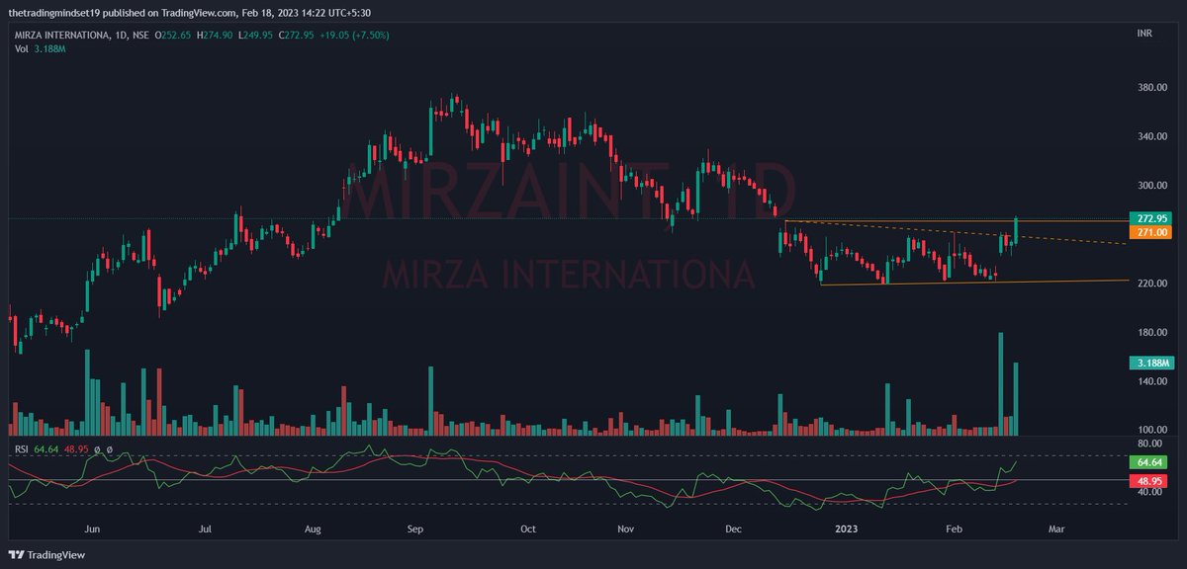Viewport: 1187px width, 569px height.
Task: Open the NSE exchange label in the legend
Action: pyautogui.click(x=137, y=35)
